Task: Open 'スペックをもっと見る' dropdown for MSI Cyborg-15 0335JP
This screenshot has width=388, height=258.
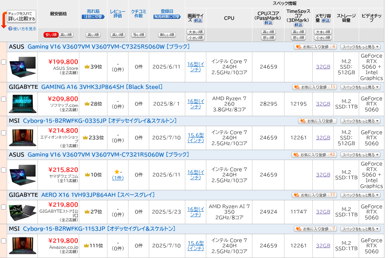Action: tap(360, 121)
